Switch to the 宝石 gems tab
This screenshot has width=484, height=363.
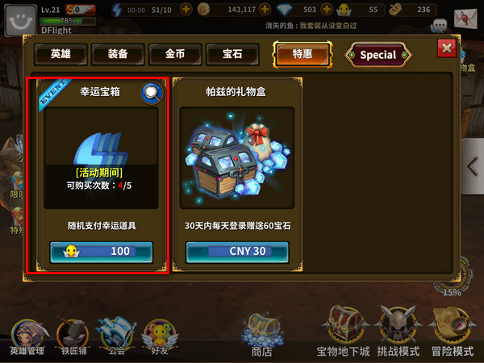coord(232,54)
